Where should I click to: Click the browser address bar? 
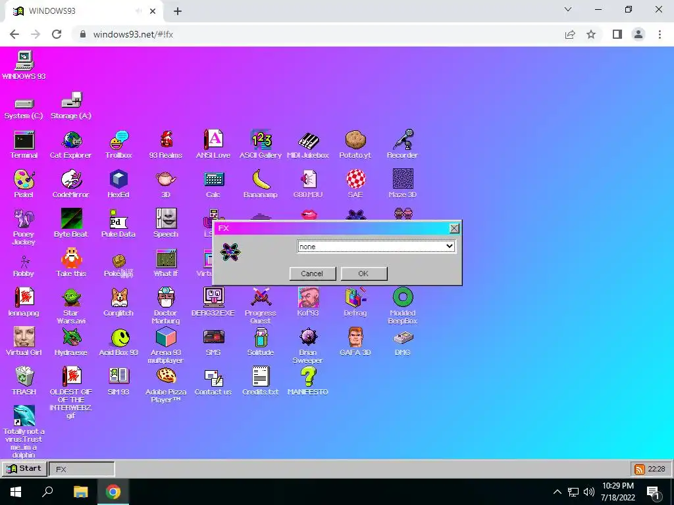318,34
